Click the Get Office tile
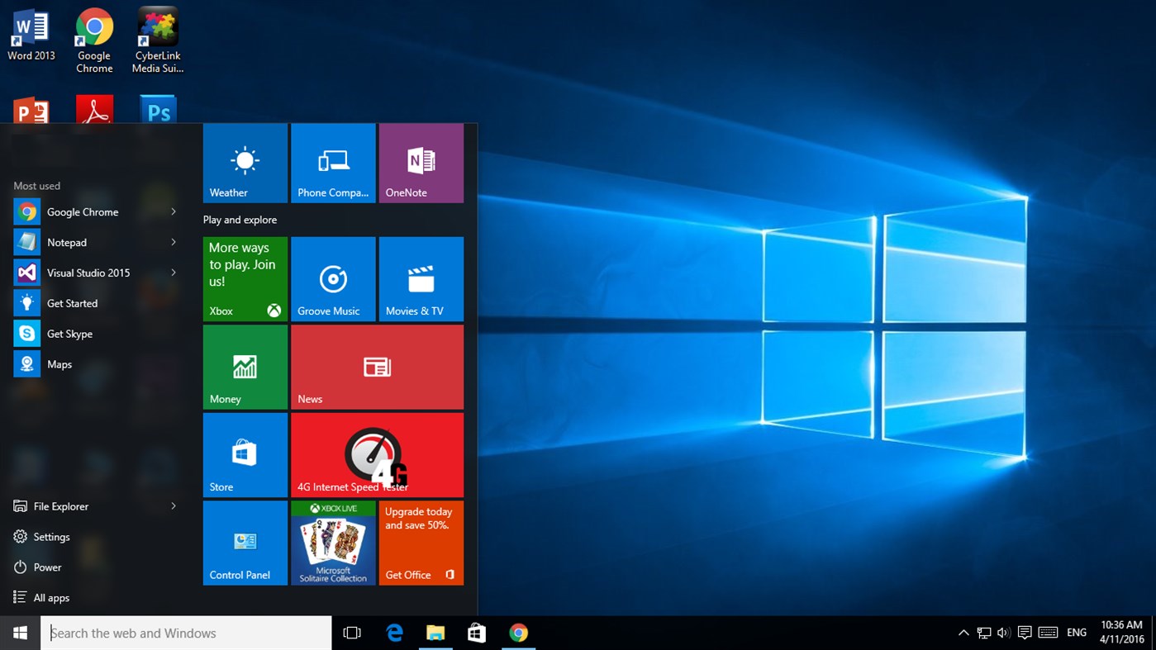 (x=421, y=543)
